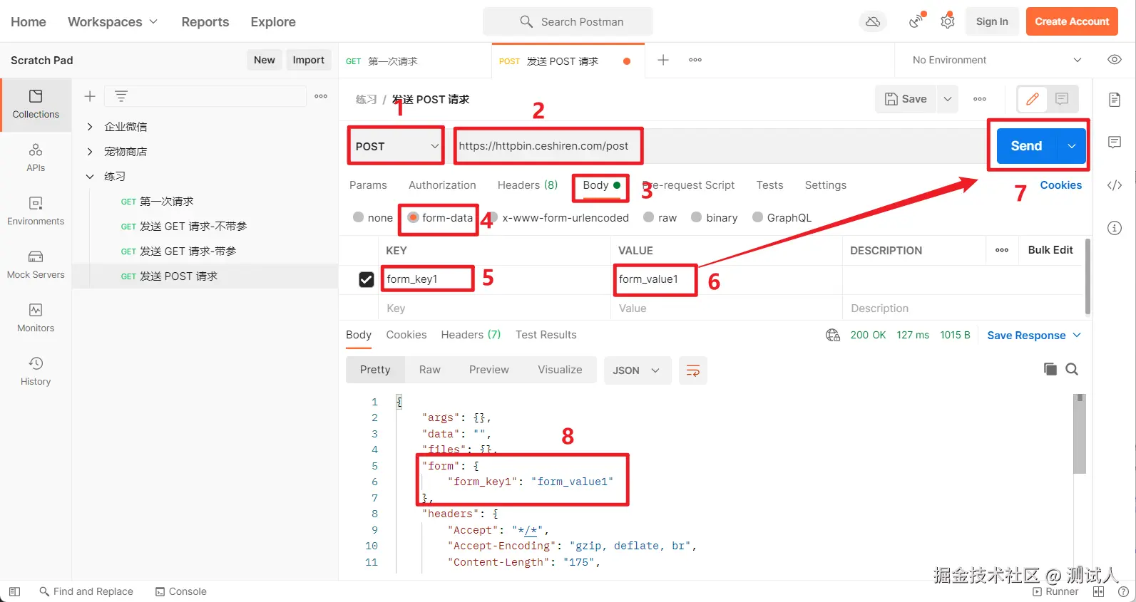Open comments icon in right sidebar
This screenshot has height=602, width=1136.
coord(1115,142)
